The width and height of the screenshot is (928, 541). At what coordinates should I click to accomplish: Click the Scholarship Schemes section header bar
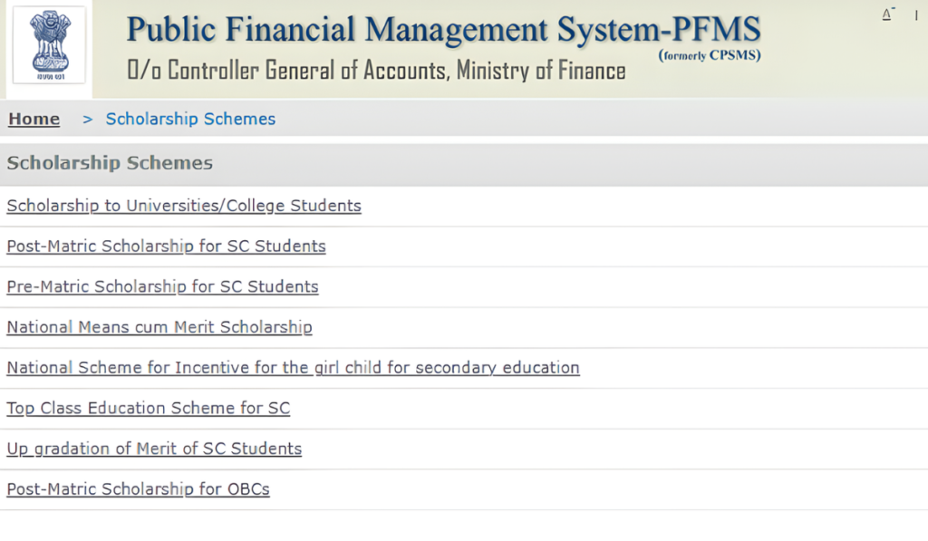(x=109, y=163)
